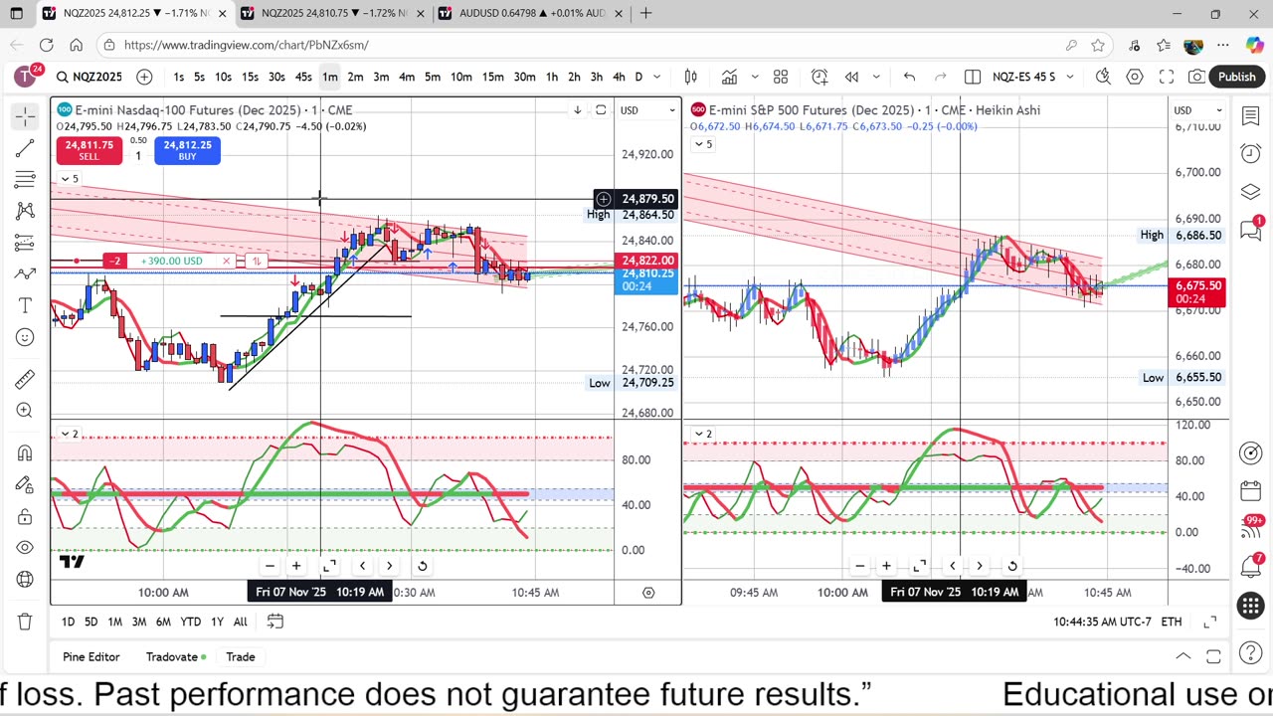Open the Trade panel tab

[x=240, y=657]
